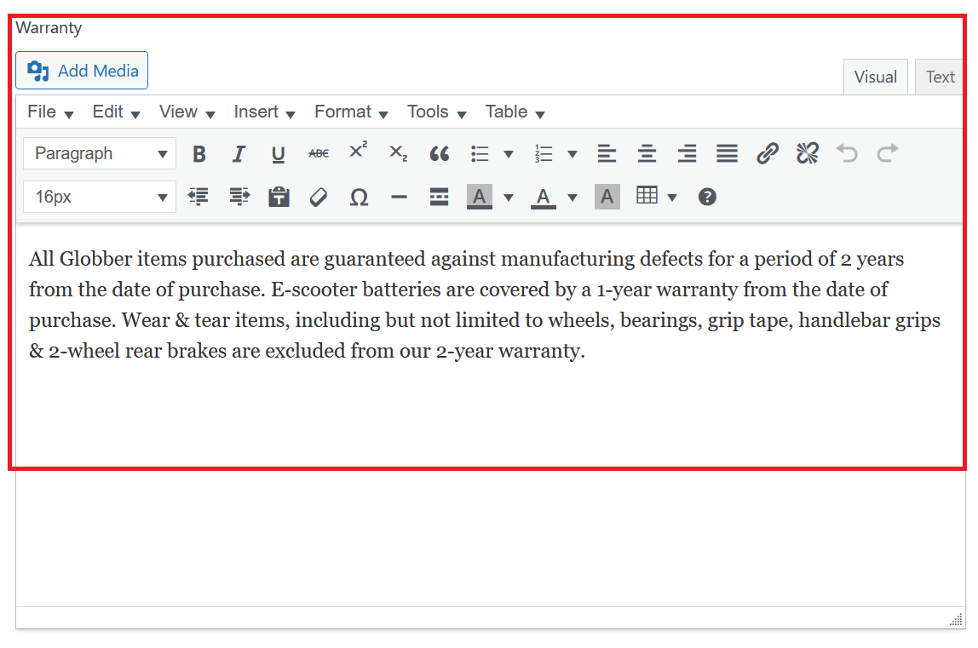Click the clear formatting eraser icon

click(x=318, y=197)
